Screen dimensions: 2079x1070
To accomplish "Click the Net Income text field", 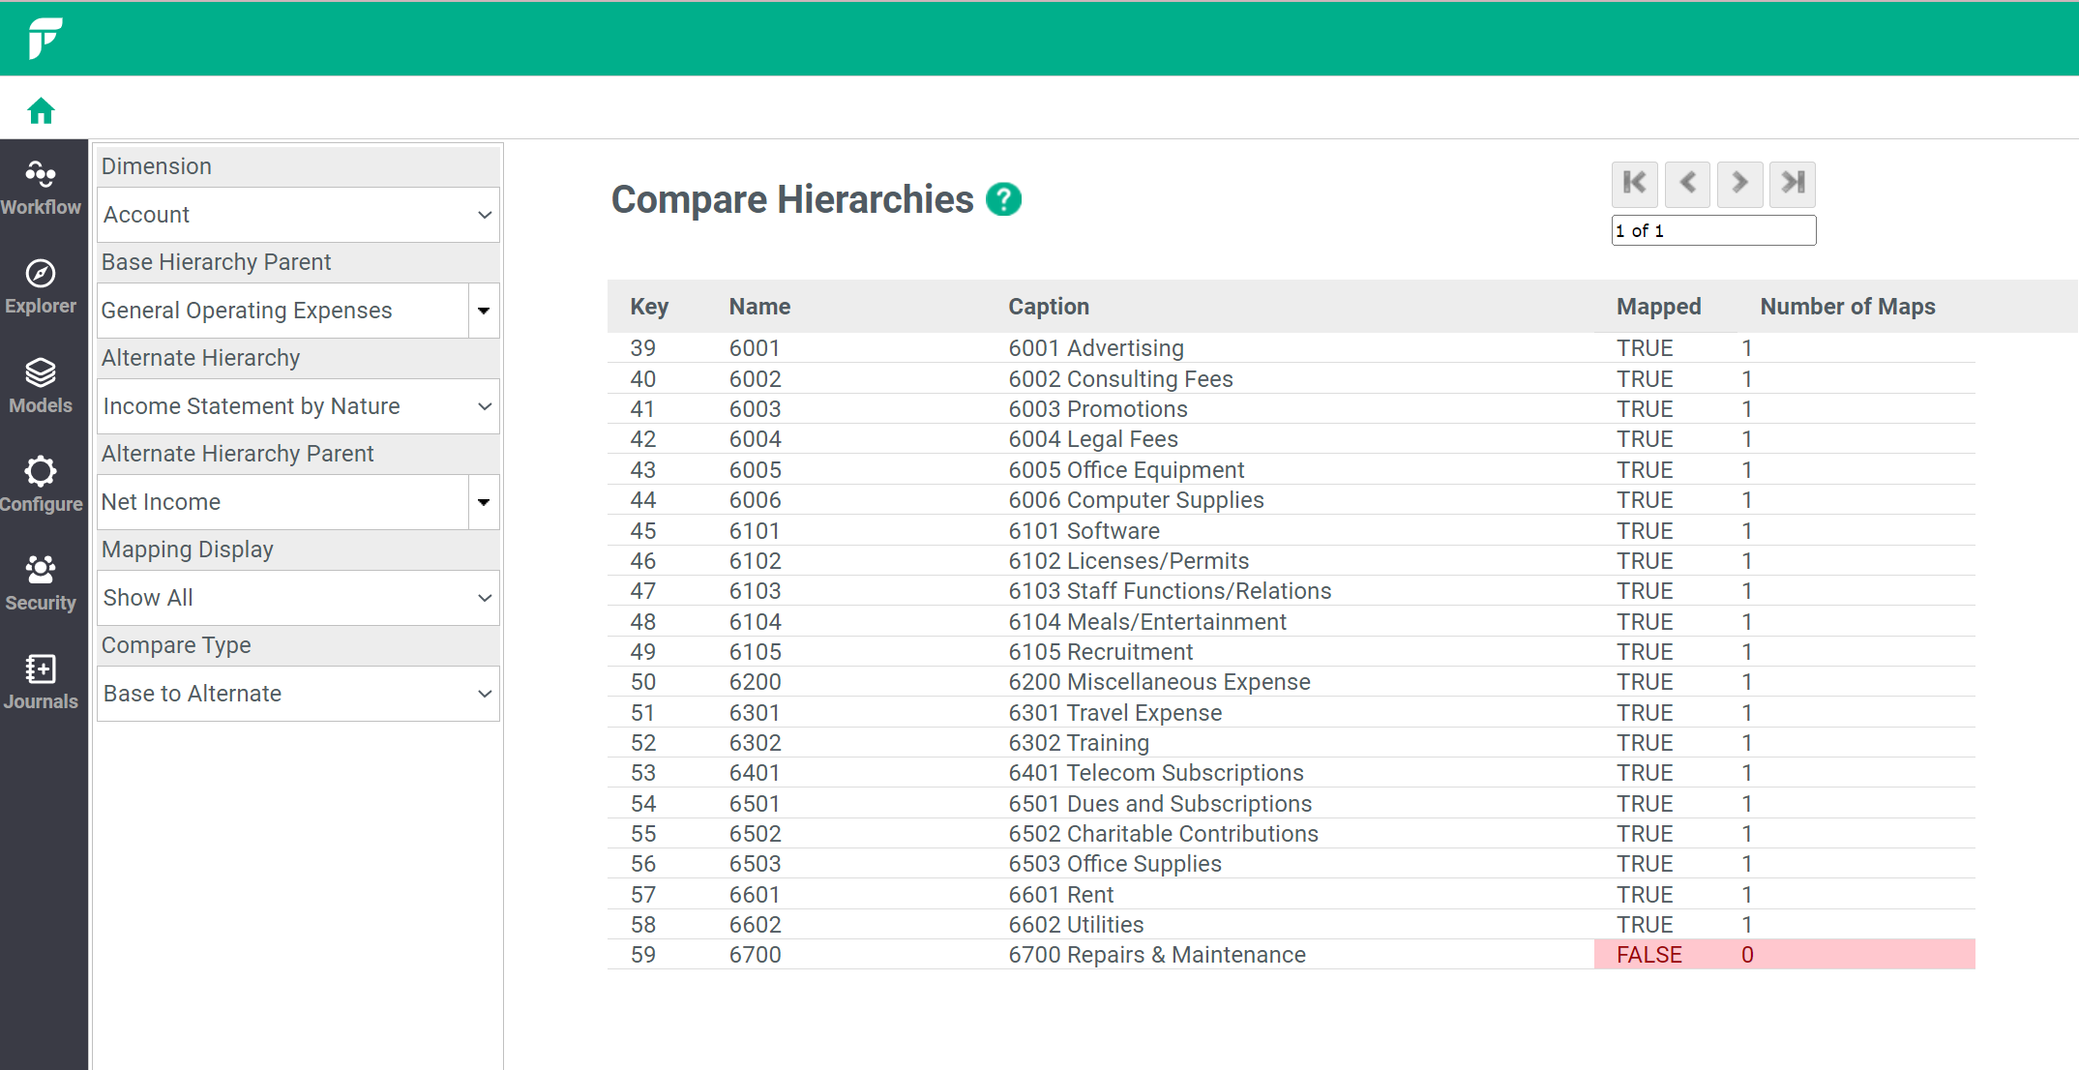I will click(282, 502).
